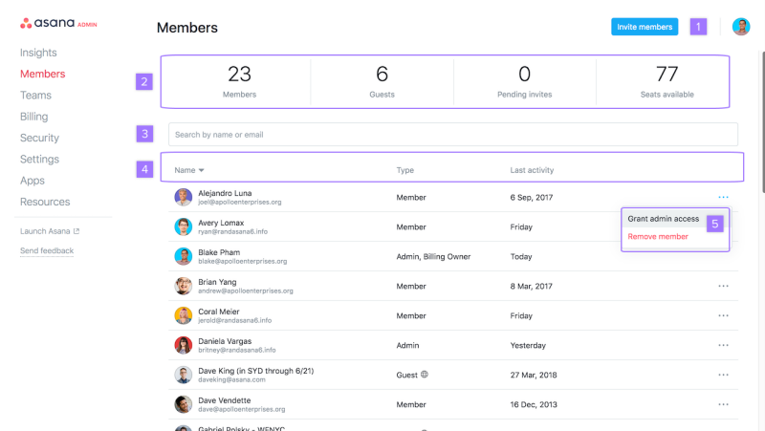The width and height of the screenshot is (765, 431).
Task: Click the search by name or email field
Action: click(x=452, y=135)
